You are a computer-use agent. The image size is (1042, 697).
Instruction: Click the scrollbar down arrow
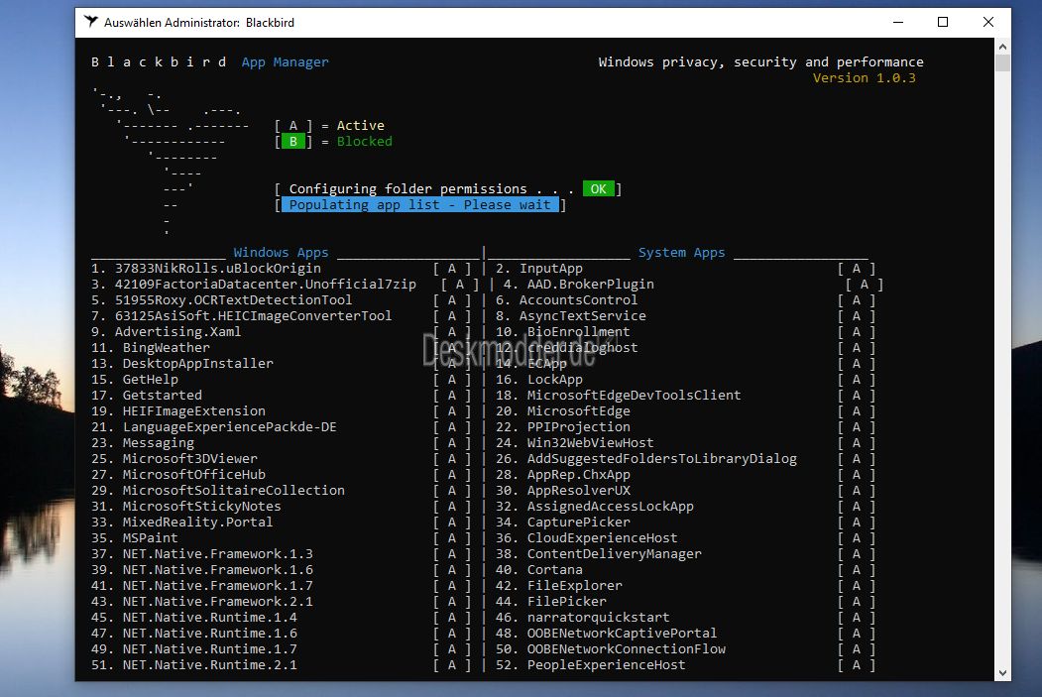pyautogui.click(x=1002, y=673)
